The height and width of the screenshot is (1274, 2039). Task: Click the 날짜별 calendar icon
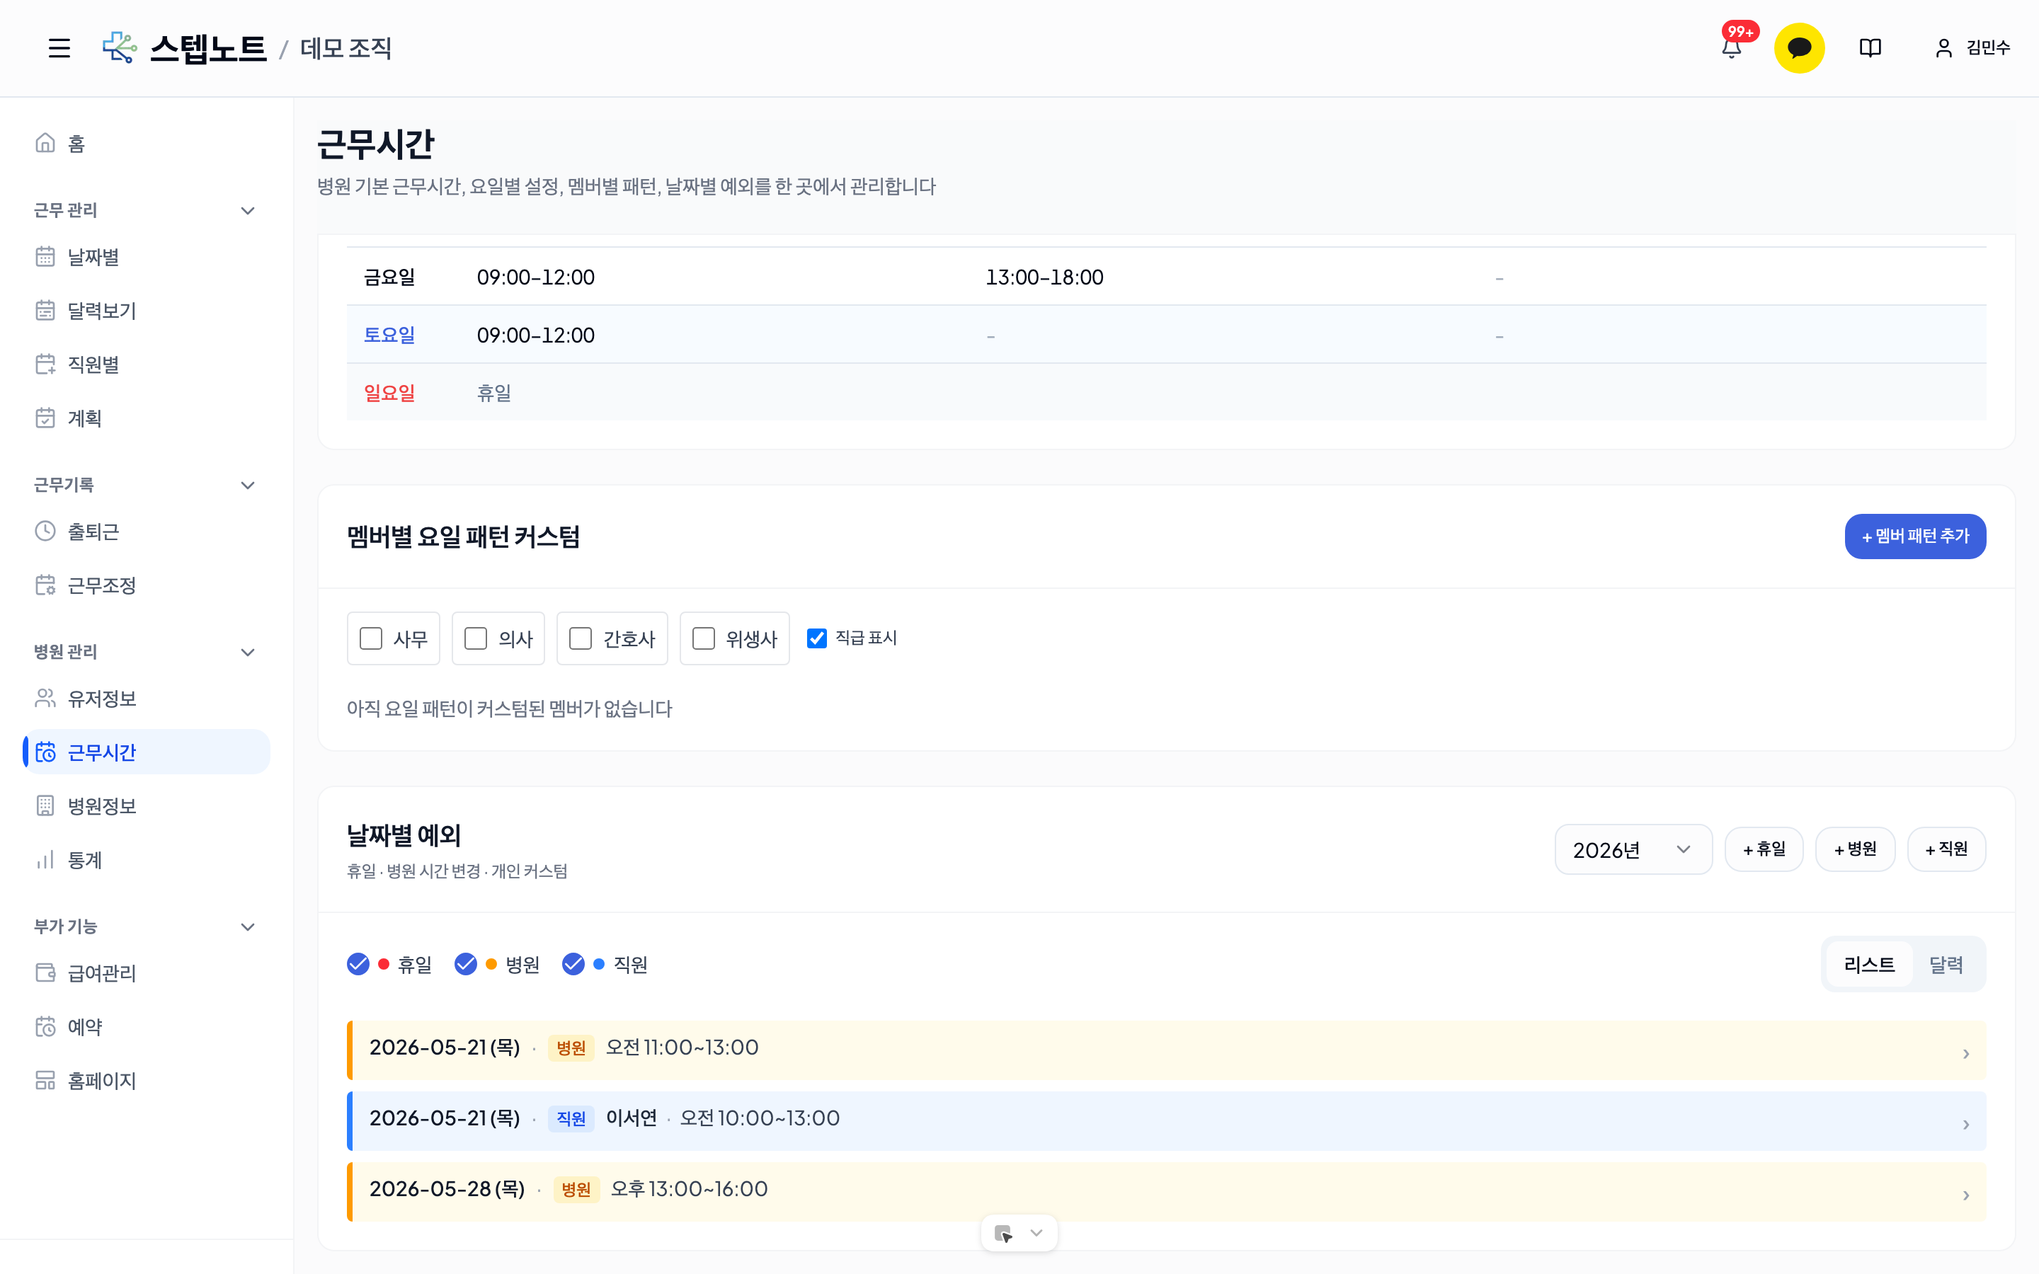tap(45, 256)
